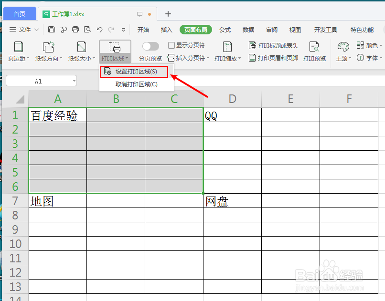Click the export PDF icon beside Save

point(64,30)
